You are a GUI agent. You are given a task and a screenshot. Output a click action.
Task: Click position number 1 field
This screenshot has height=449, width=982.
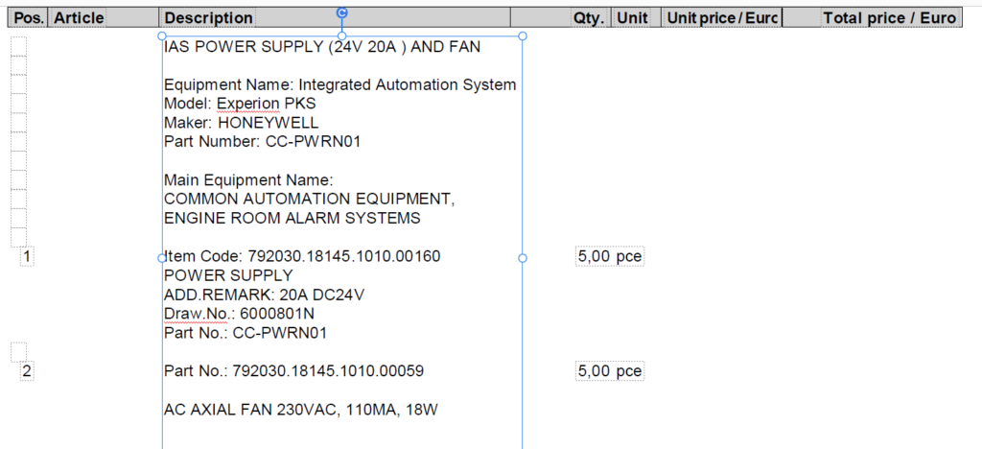pos(26,256)
